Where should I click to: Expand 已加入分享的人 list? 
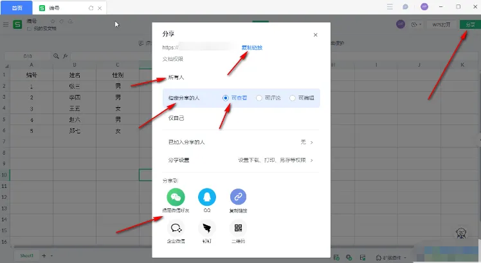pos(241,142)
